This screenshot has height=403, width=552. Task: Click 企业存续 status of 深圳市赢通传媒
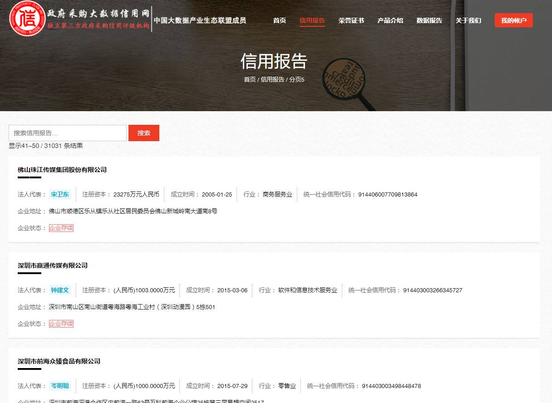point(61,324)
